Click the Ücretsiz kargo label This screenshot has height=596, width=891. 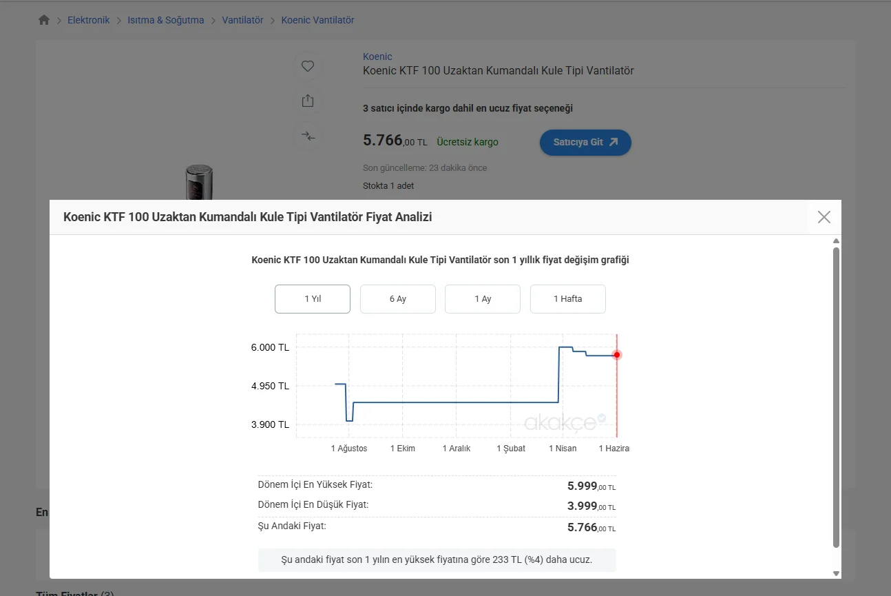[x=468, y=142]
